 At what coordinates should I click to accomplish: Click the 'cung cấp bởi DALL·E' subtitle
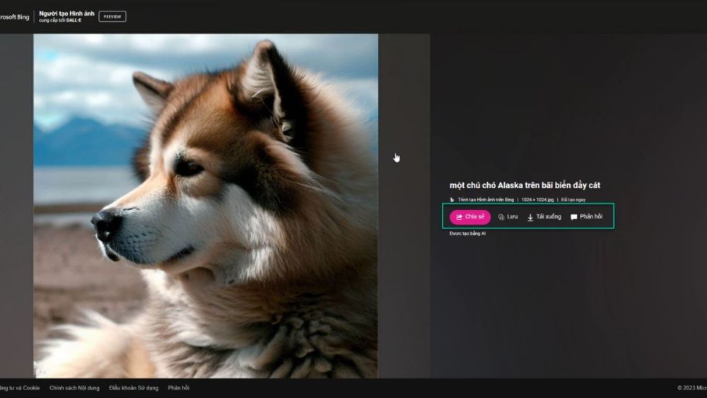click(x=60, y=21)
